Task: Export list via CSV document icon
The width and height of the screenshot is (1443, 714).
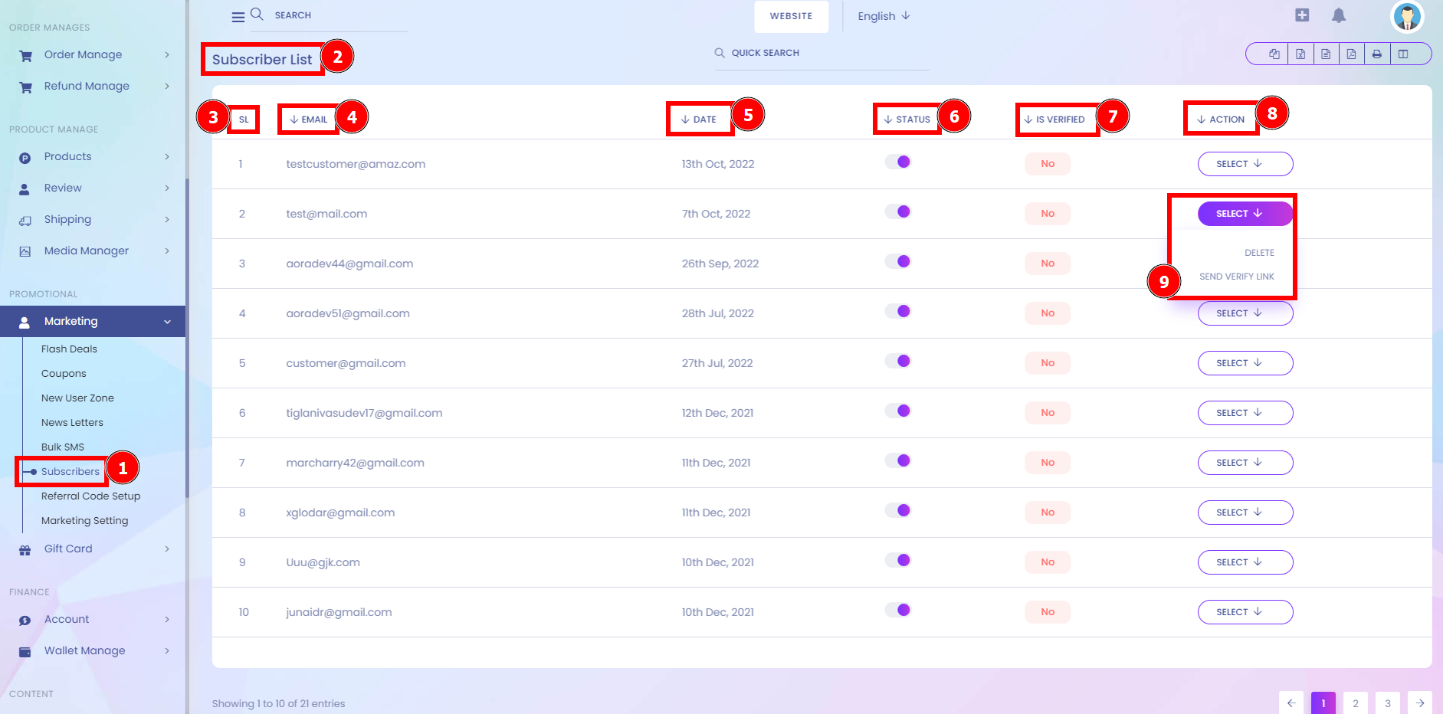Action: tap(1326, 54)
